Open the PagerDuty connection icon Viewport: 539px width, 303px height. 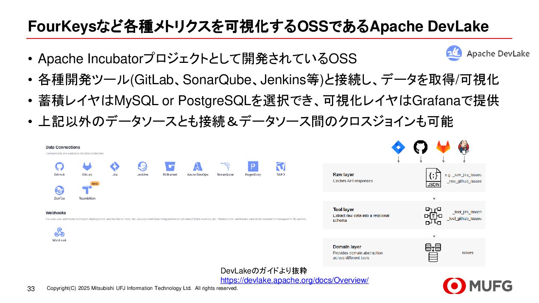253,166
